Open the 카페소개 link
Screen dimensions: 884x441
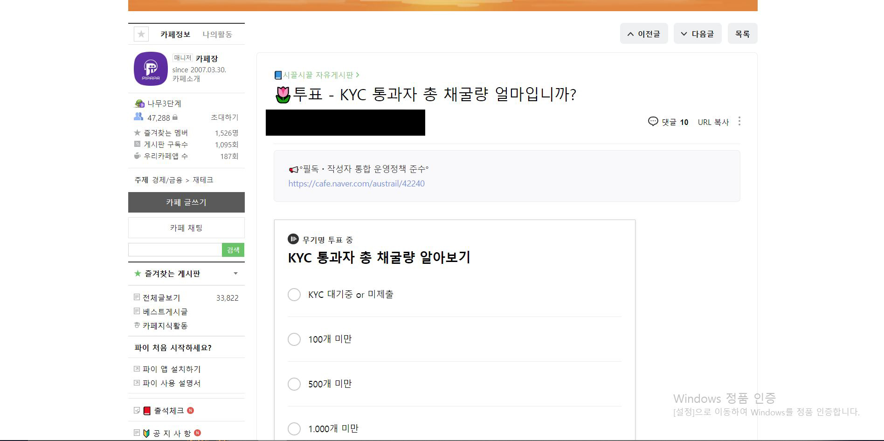click(x=186, y=79)
